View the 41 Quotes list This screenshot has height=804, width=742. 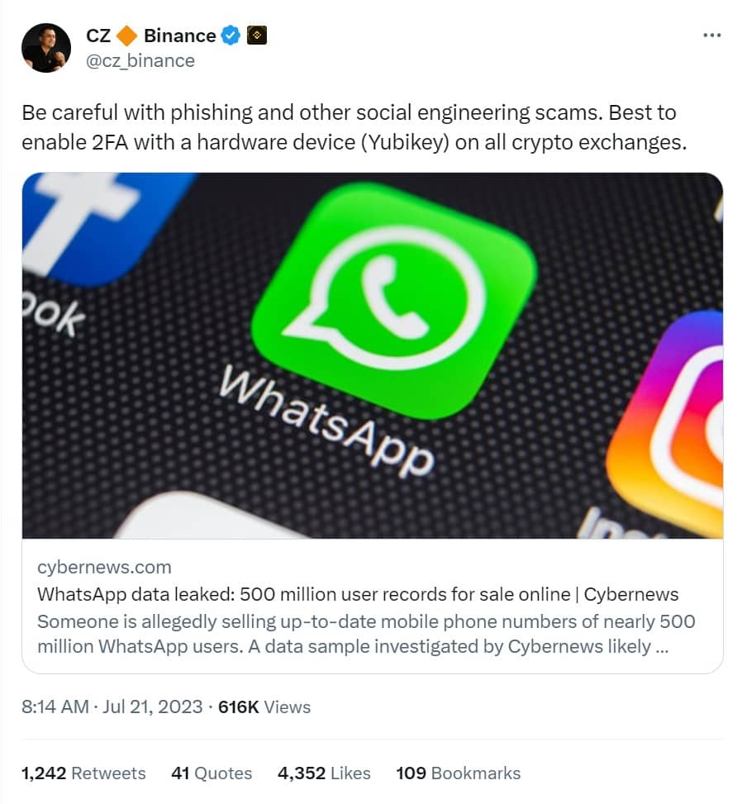click(212, 773)
